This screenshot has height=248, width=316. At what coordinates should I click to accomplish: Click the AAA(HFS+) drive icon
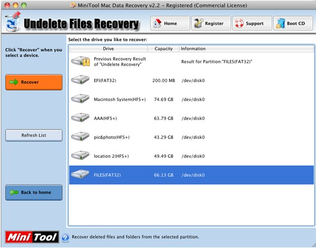(x=80, y=117)
